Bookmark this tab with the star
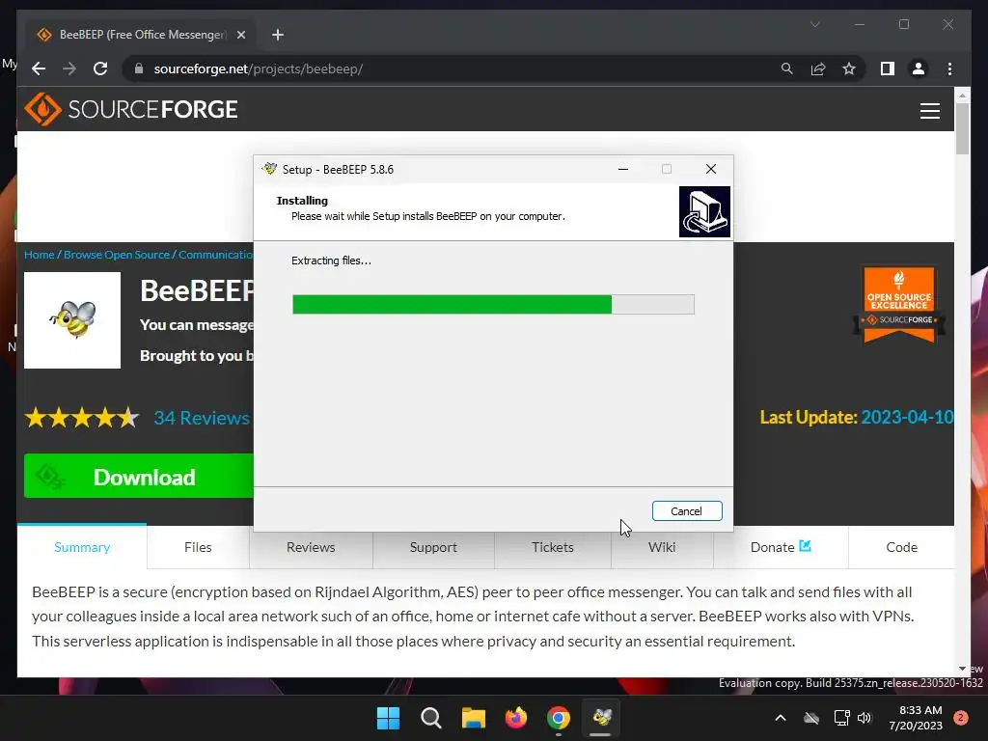988x741 pixels. tap(849, 69)
